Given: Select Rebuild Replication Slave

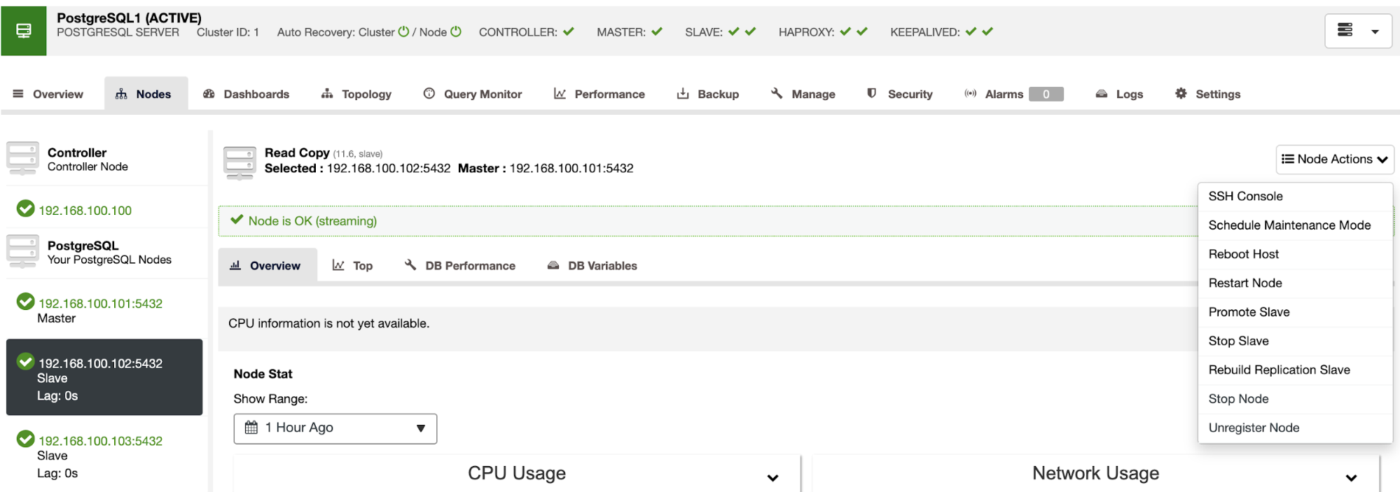Looking at the screenshot, I should [1295, 370].
